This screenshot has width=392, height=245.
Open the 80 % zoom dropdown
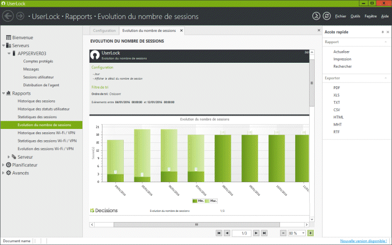tap(303, 233)
